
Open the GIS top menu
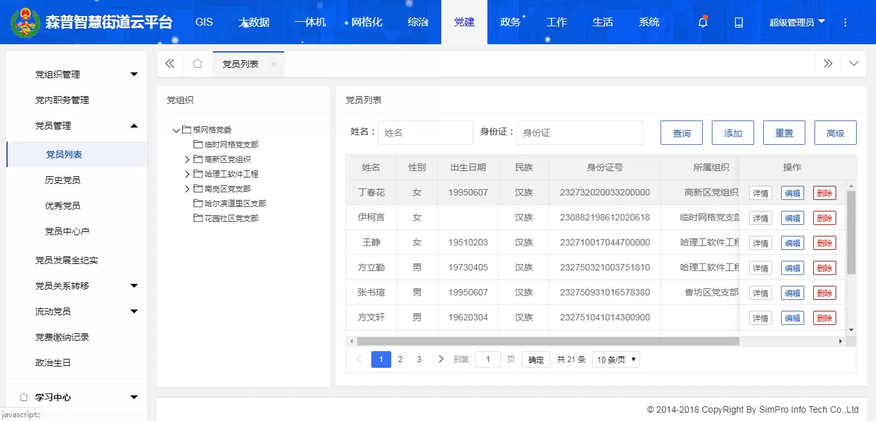(204, 22)
